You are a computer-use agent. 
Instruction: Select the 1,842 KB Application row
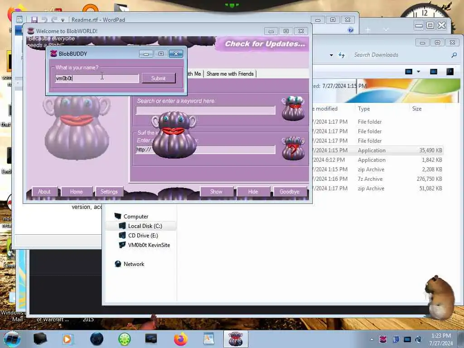coord(378,160)
